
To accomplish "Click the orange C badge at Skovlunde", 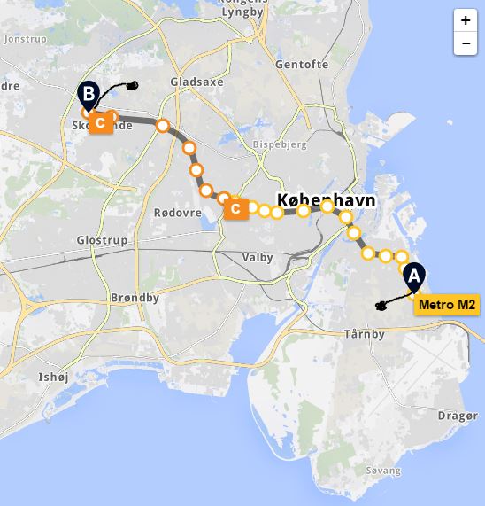I will tap(101, 122).
